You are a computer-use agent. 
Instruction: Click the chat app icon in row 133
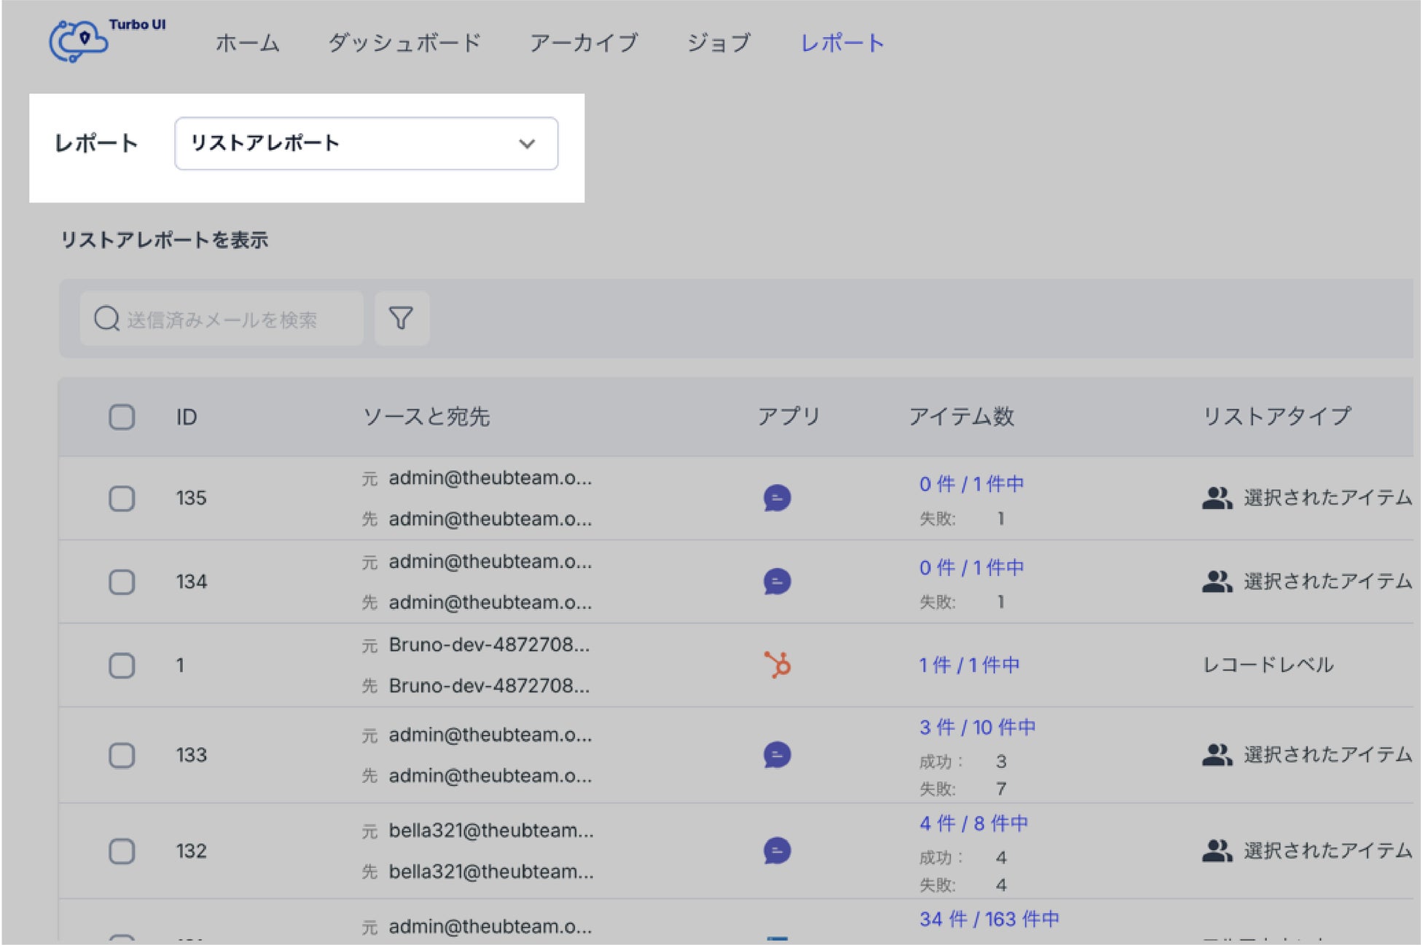pyautogui.click(x=777, y=754)
